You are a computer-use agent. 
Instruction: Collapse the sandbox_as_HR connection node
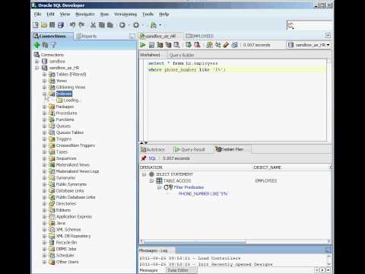pyautogui.click(x=36, y=68)
